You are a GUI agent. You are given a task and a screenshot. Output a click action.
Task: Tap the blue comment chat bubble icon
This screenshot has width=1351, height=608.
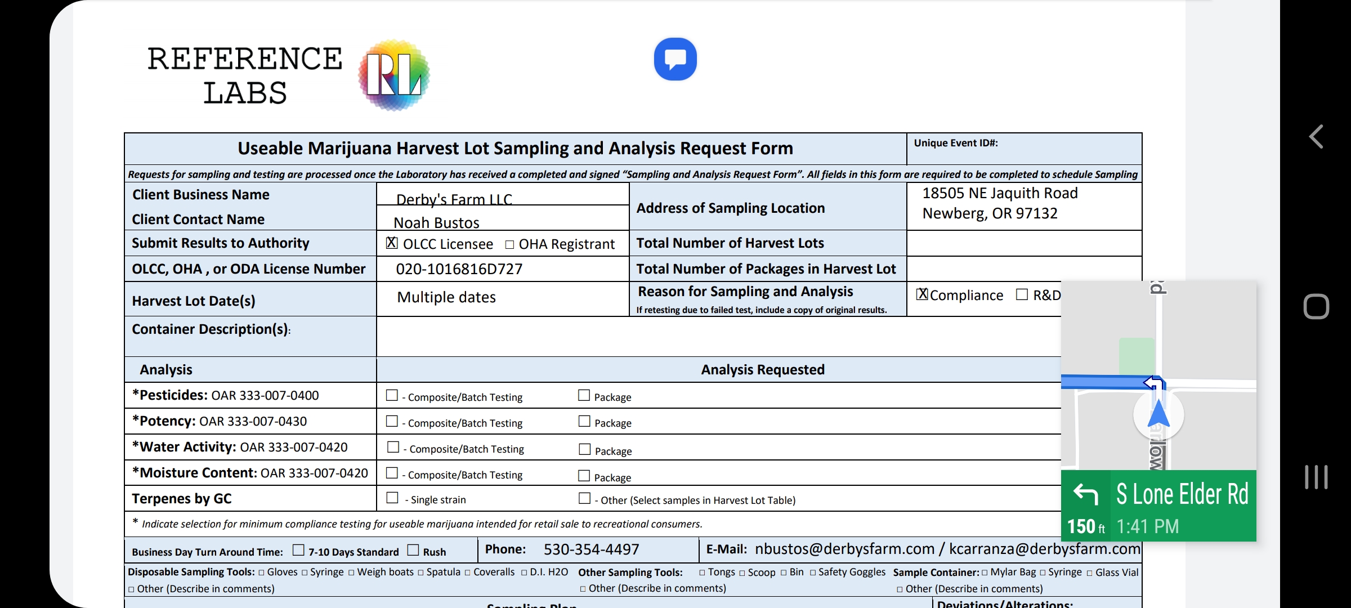point(675,59)
